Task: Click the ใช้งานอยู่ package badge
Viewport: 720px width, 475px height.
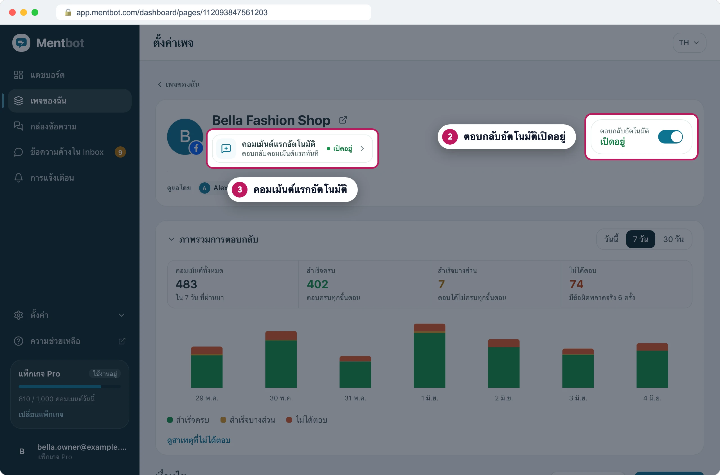Action: 105,373
